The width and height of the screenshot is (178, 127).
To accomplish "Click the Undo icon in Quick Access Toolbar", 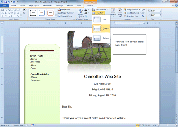I will [9, 2].
